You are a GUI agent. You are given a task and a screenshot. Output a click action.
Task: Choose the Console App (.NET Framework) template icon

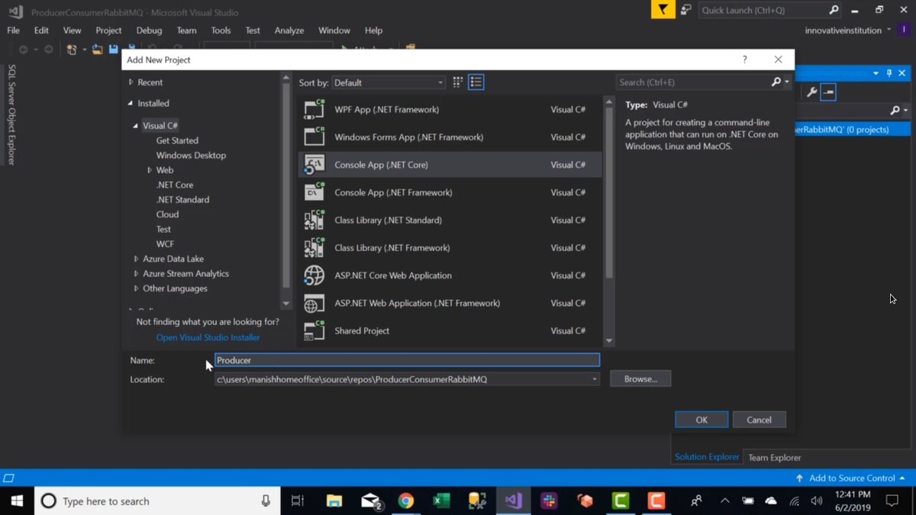pos(314,192)
